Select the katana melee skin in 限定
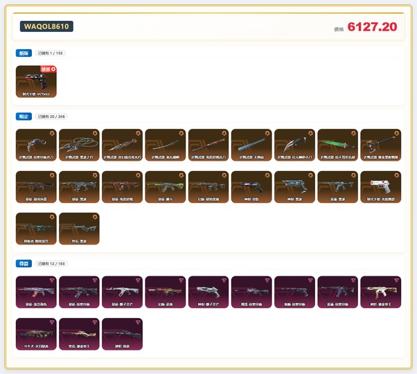417x374 pixels. tap(166, 145)
